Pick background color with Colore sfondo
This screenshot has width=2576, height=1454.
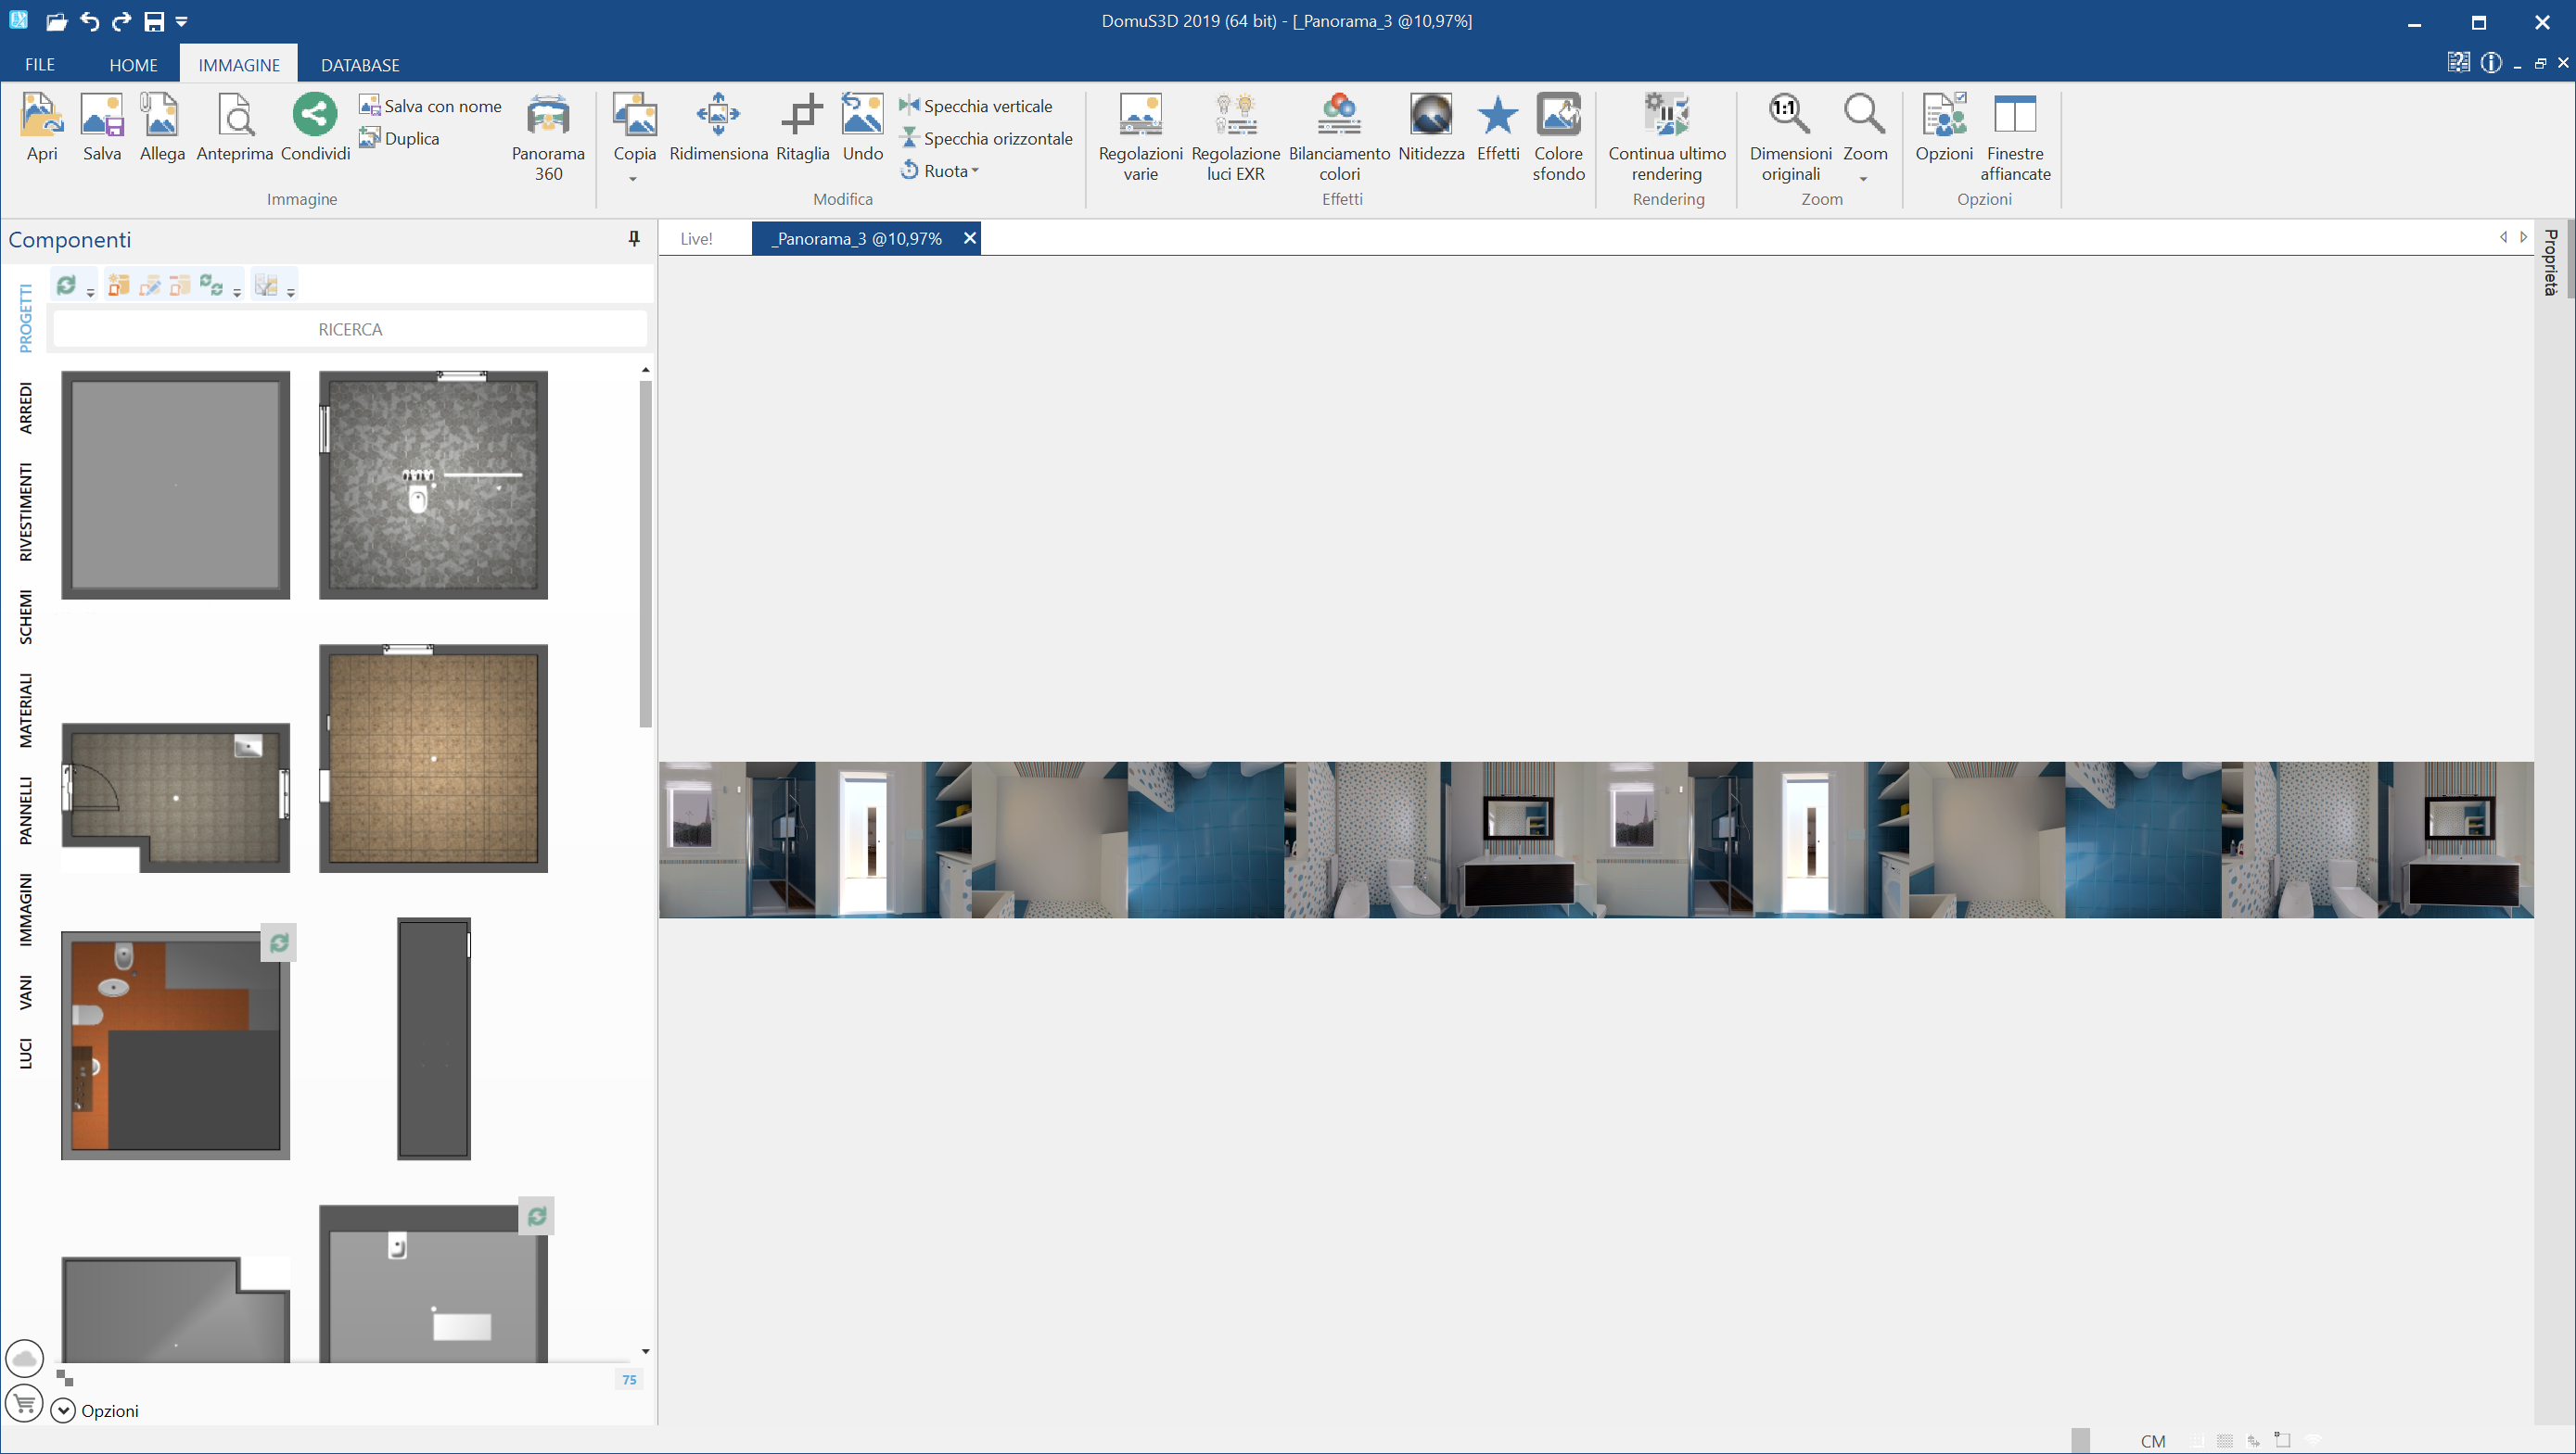(1558, 137)
